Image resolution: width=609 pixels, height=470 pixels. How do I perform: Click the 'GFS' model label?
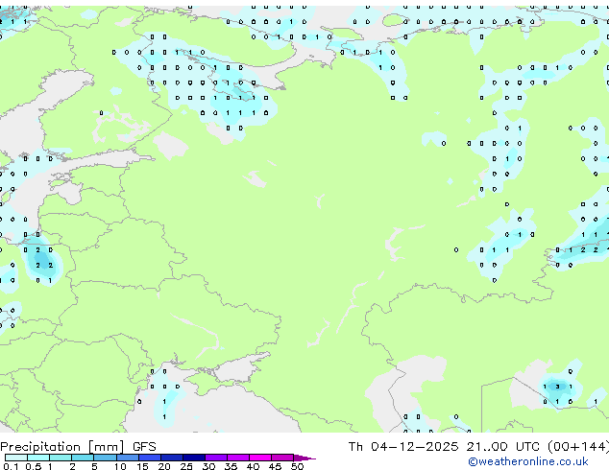coord(144,447)
